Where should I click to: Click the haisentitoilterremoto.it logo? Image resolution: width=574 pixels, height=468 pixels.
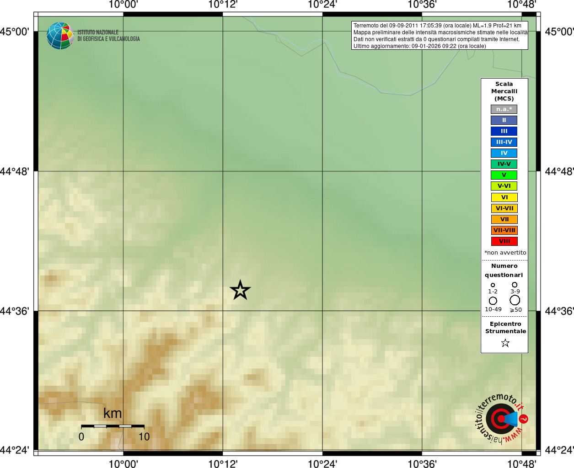(x=502, y=418)
